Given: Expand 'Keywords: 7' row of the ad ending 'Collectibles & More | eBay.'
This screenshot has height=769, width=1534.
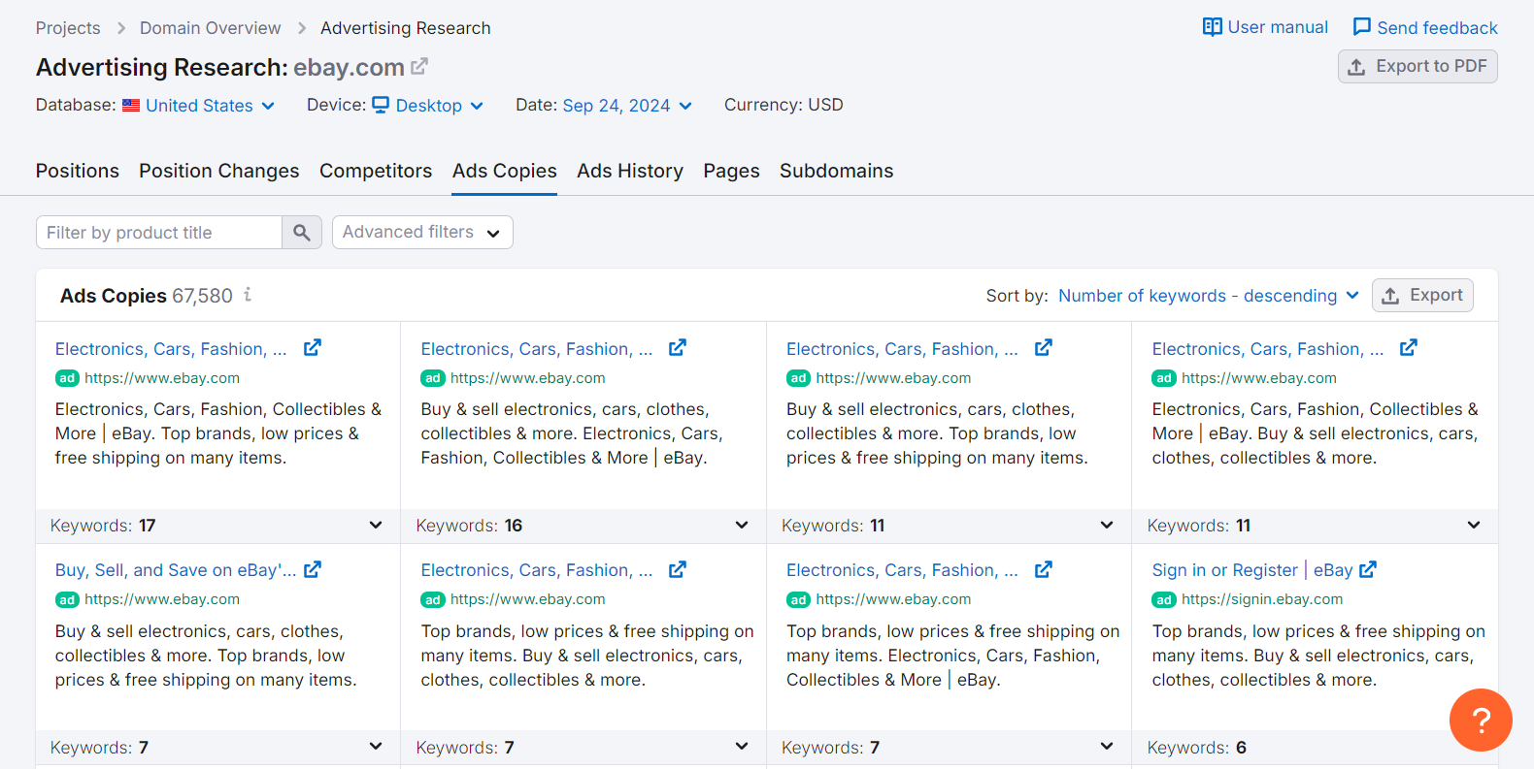Looking at the screenshot, I should (x=950, y=748).
